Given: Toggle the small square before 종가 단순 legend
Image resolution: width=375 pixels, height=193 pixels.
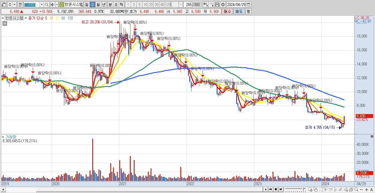Looking at the screenshot, I should pyautogui.click(x=26, y=18).
